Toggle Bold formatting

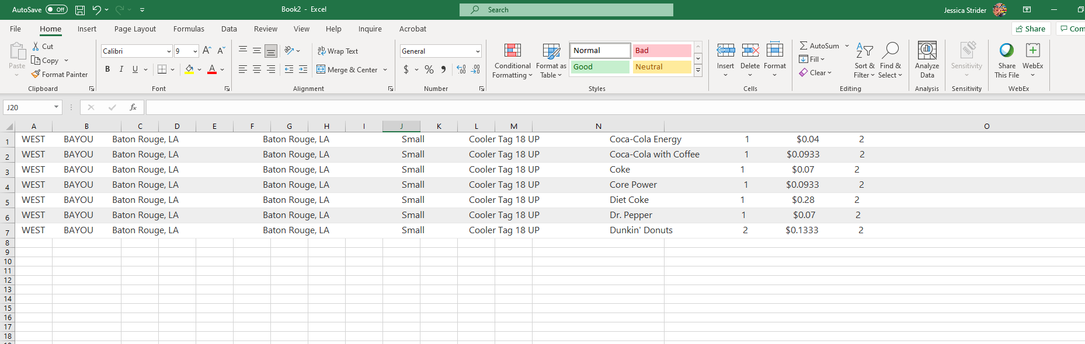coord(107,69)
